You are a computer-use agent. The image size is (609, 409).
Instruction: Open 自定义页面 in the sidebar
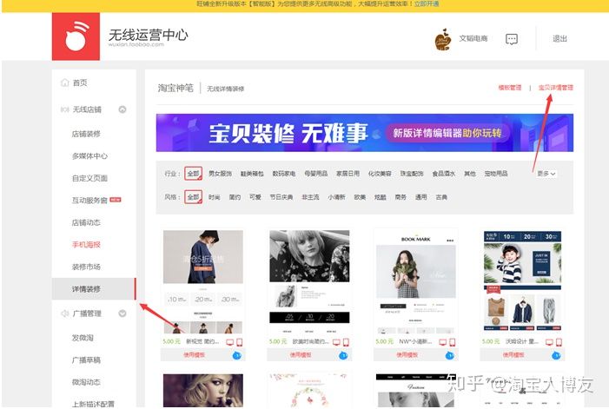click(89, 178)
